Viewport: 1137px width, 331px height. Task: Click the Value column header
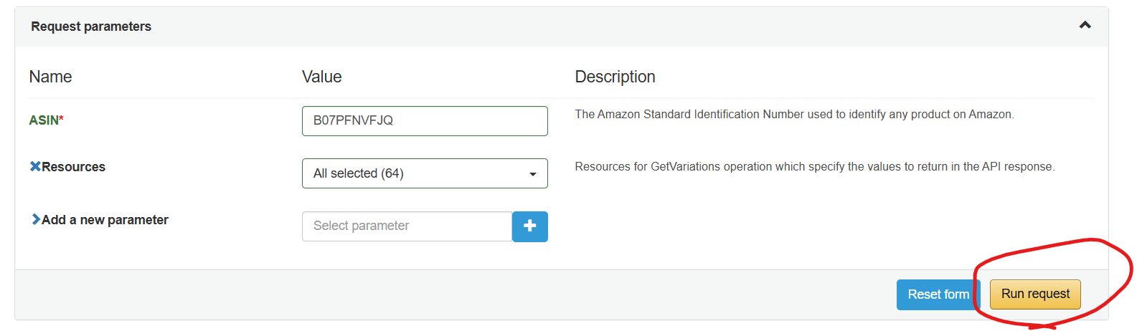click(x=322, y=77)
